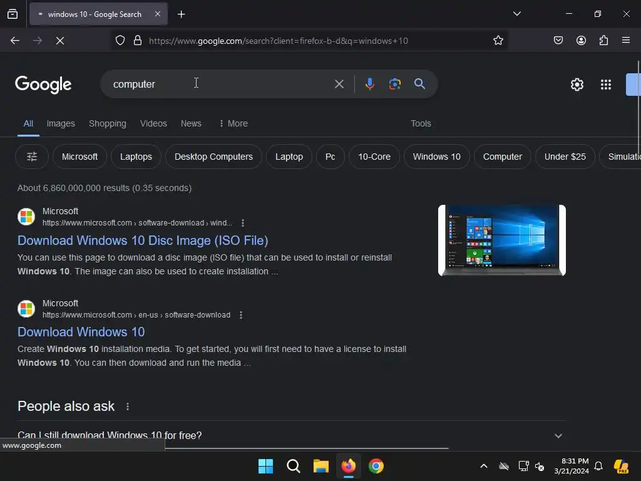The width and height of the screenshot is (641, 481).
Task: Filter by Microsoft chip
Action: [79, 157]
